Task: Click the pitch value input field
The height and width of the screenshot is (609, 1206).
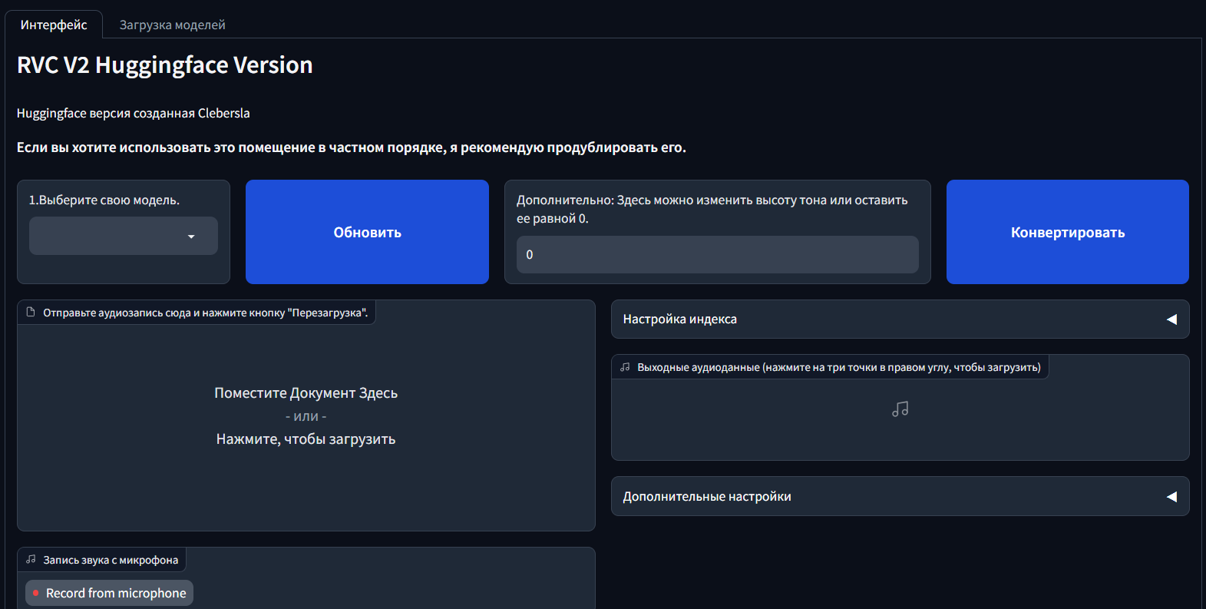Action: [718, 254]
